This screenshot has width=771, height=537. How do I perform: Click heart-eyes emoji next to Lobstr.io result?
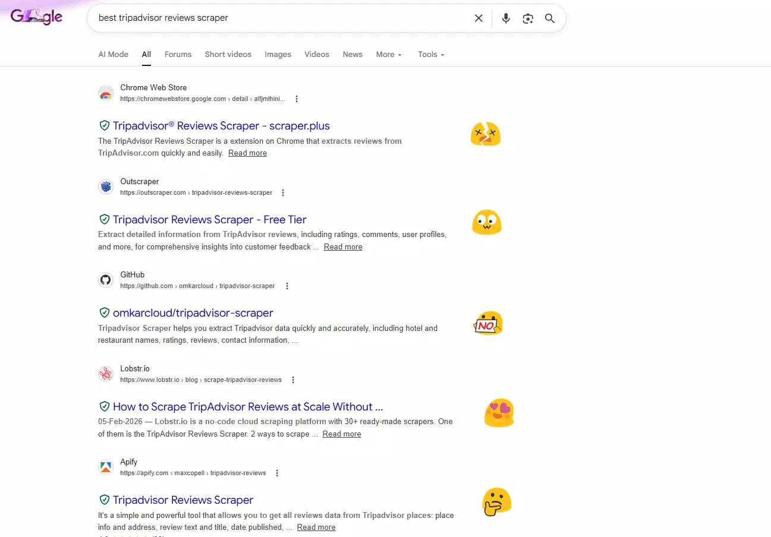click(499, 413)
